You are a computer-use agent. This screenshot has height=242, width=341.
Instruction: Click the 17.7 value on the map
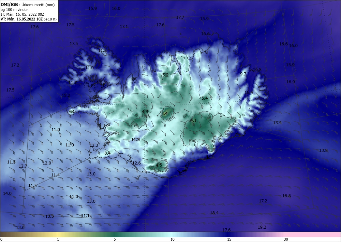[x=180, y=17]
